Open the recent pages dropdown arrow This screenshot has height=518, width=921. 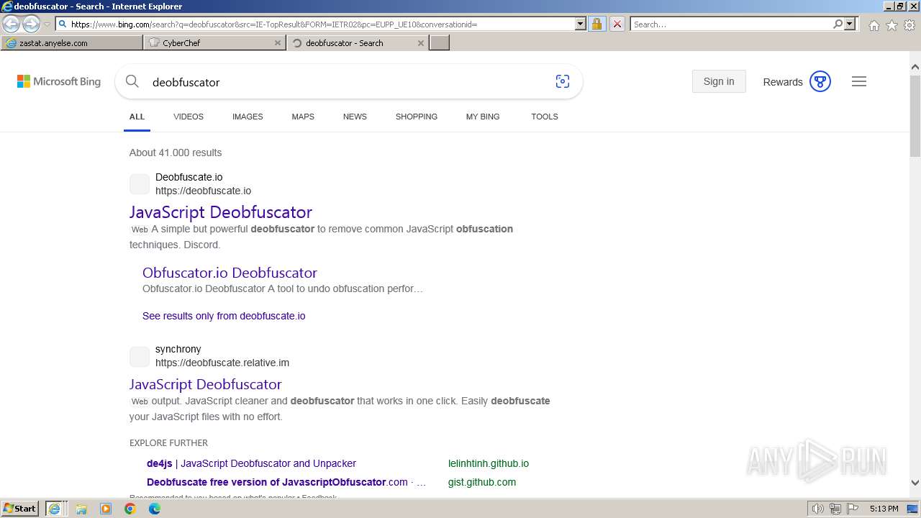point(47,24)
